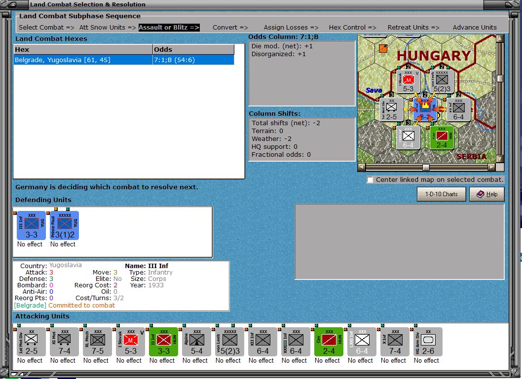Image resolution: width=522 pixels, height=379 pixels.
Task: Select the X Inf 7-4 attacking unit
Action: [x=395, y=342]
